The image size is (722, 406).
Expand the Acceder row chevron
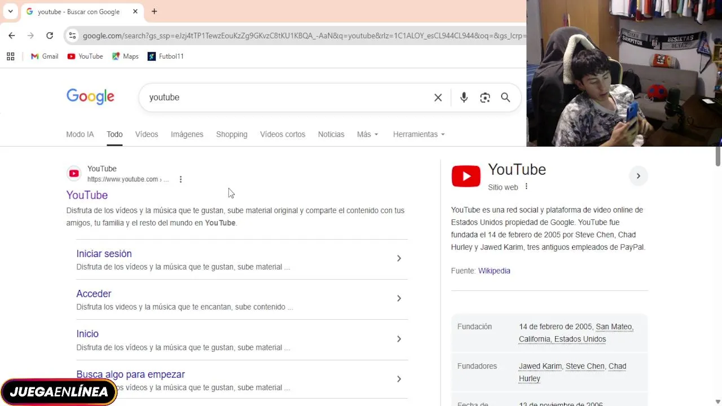(x=399, y=298)
